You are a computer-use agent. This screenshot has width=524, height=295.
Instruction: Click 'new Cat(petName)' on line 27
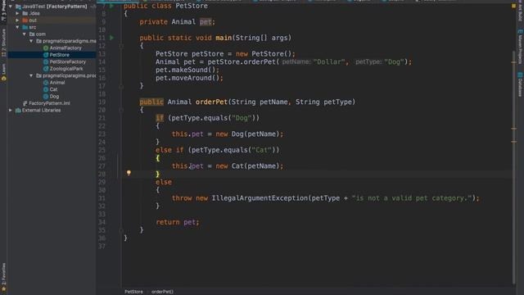[247, 166]
